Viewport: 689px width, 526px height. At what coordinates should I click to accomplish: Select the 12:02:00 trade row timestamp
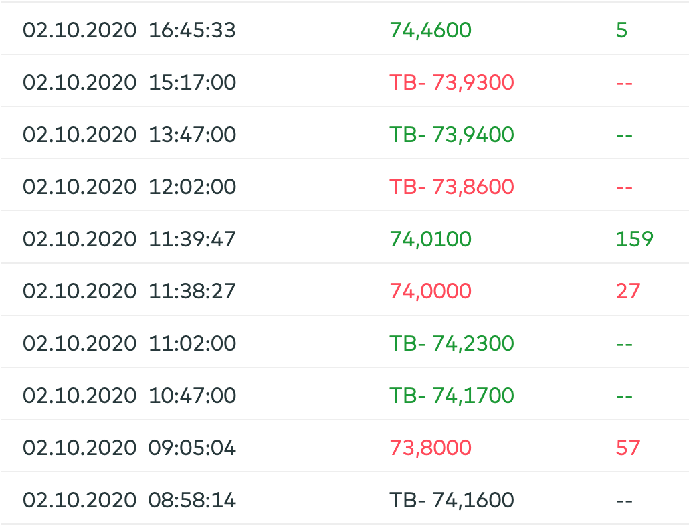tap(129, 187)
